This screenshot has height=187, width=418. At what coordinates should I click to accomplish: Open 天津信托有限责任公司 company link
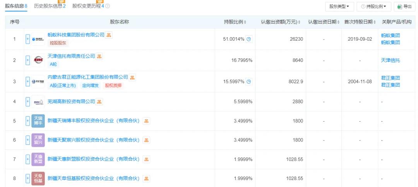(71, 56)
